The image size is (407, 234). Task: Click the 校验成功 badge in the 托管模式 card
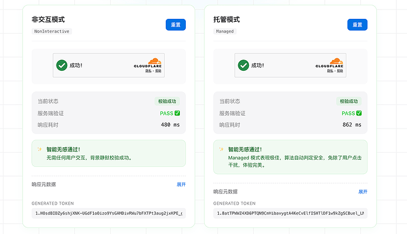(349, 101)
